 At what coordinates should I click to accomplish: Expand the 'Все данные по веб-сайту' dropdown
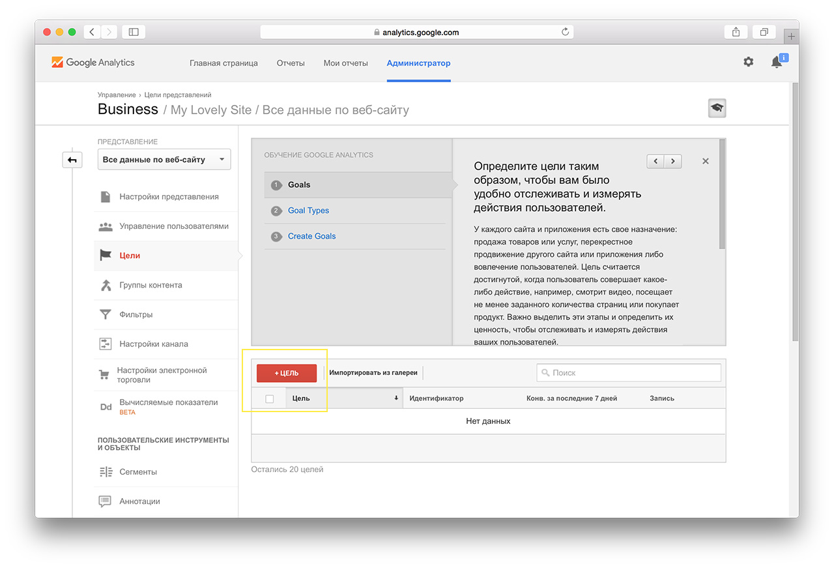click(164, 160)
